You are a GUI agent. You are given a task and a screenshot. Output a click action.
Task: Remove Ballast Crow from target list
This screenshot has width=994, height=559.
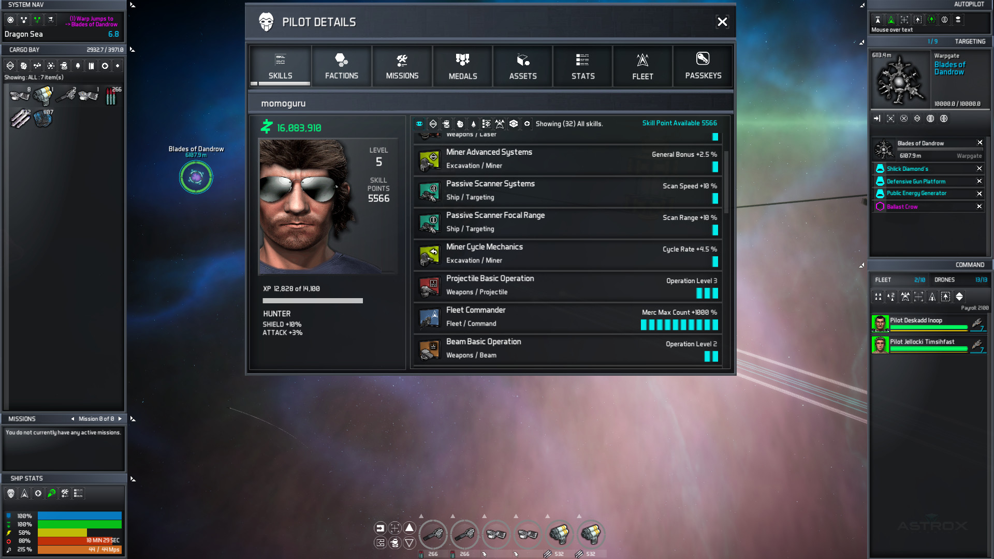[x=979, y=207]
